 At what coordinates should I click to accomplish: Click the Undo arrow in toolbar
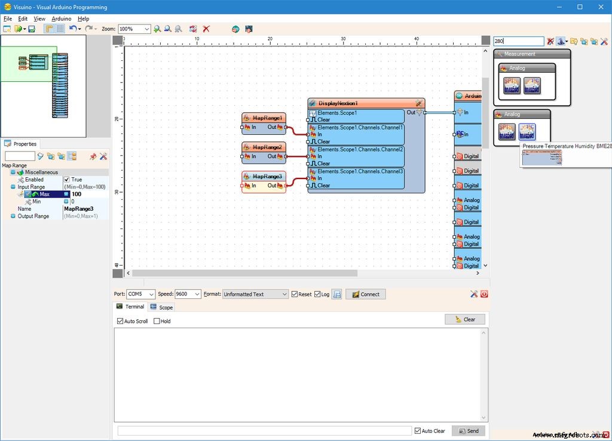pyautogui.click(x=72, y=29)
